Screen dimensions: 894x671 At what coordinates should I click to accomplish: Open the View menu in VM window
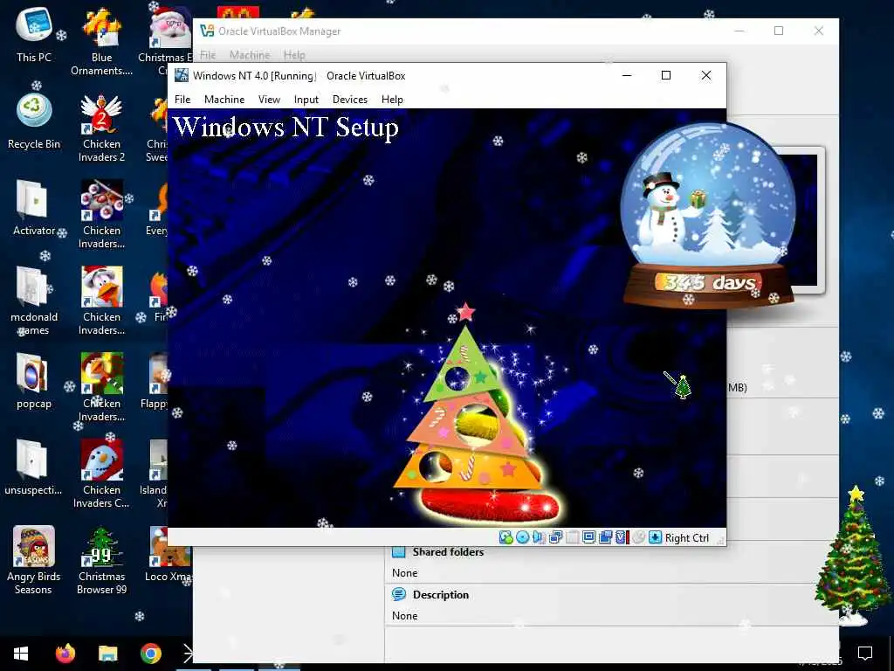[269, 100]
